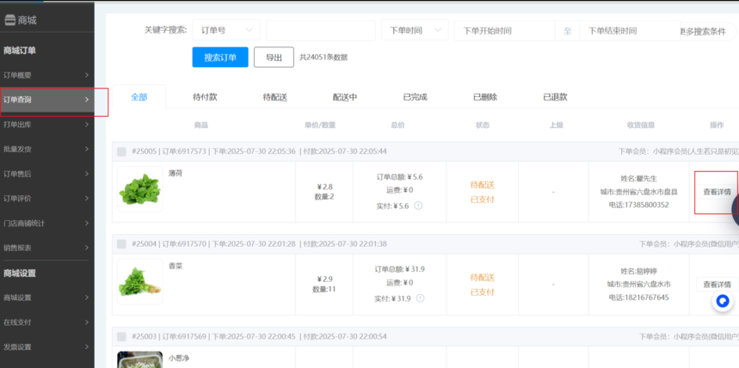Expand 订单概要 sidebar item
The width and height of the screenshot is (739, 368).
pos(47,75)
